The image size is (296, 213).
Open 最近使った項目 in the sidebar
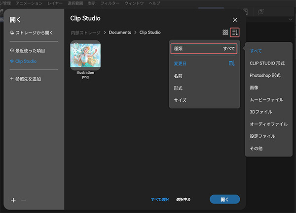(27, 51)
